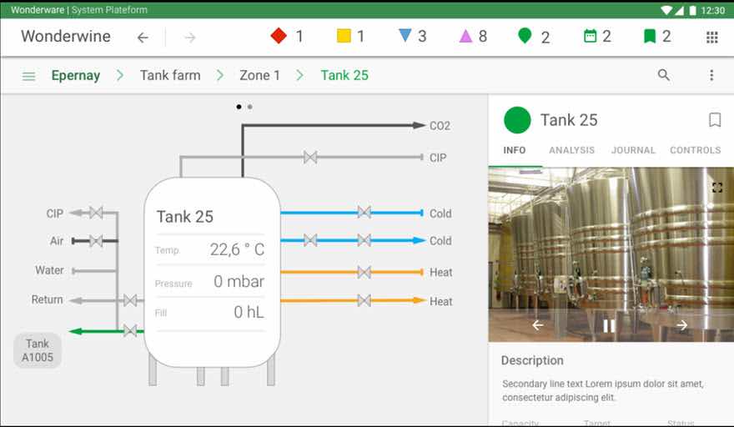Screen dimensions: 734x427
Task: Open the red diamond alarm counter
Action: (x=286, y=36)
